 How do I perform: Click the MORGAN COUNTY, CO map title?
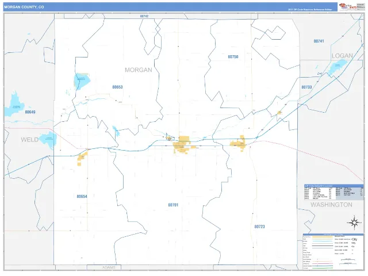[x=24, y=7]
